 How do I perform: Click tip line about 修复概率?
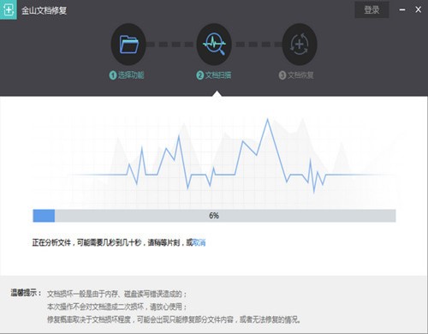[174, 319]
